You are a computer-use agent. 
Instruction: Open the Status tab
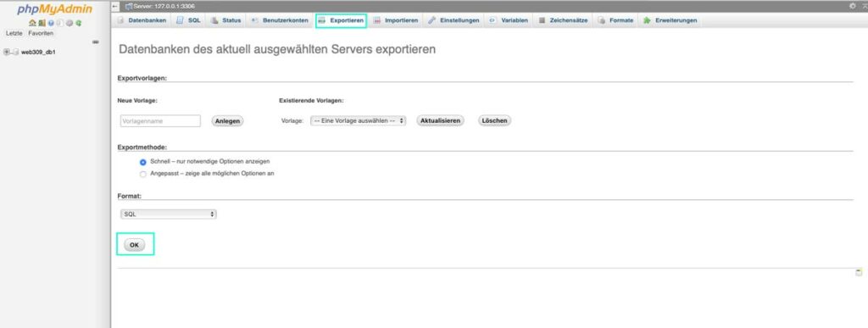[225, 20]
